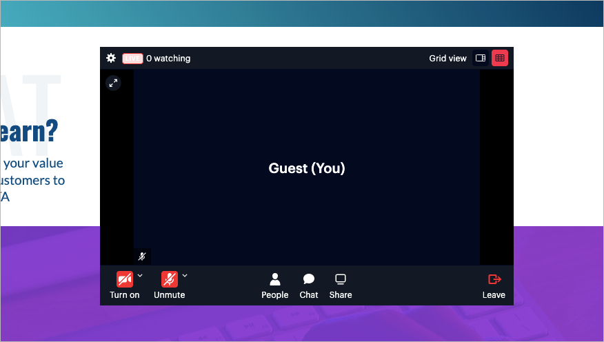Open the People participants panel
Screen dimensions: 604x342
274,279
